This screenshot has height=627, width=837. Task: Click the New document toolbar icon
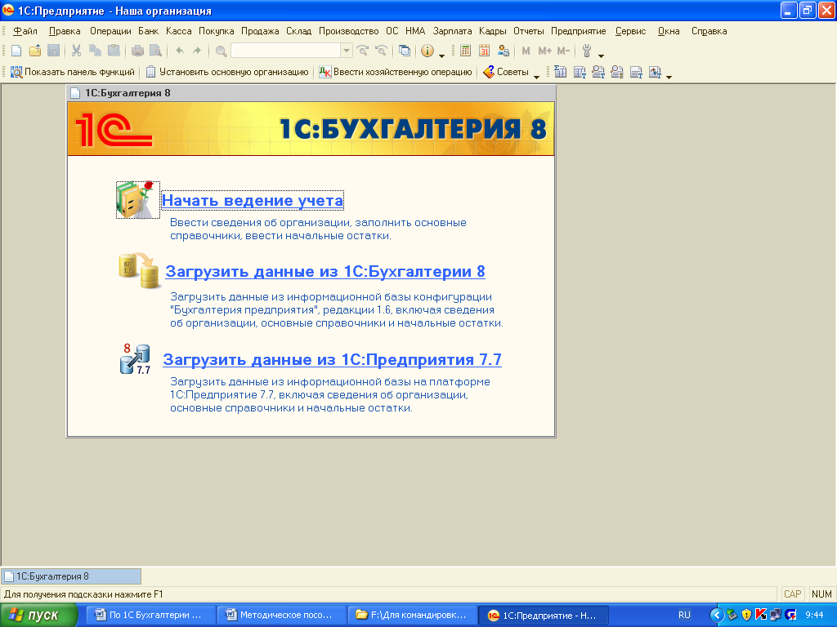pos(16,51)
